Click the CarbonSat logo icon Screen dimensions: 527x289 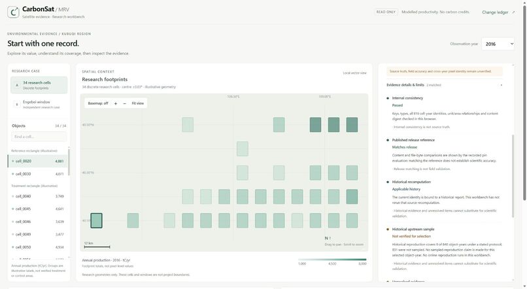[13, 12]
